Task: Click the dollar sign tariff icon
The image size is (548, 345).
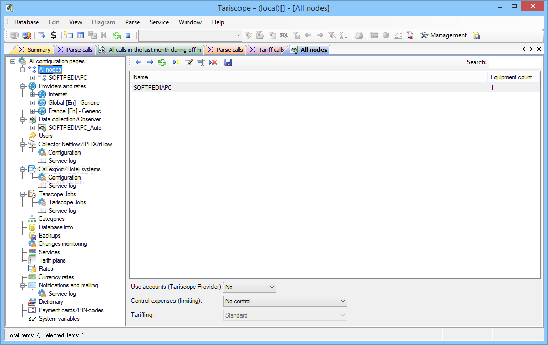Action: pyautogui.click(x=54, y=35)
